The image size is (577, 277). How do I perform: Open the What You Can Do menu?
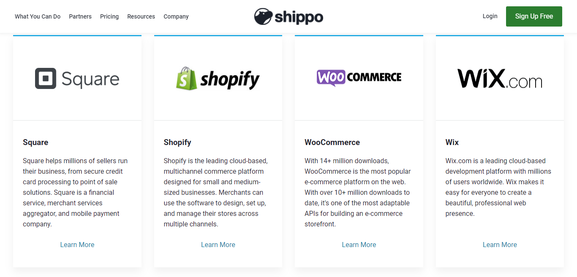pyautogui.click(x=38, y=16)
